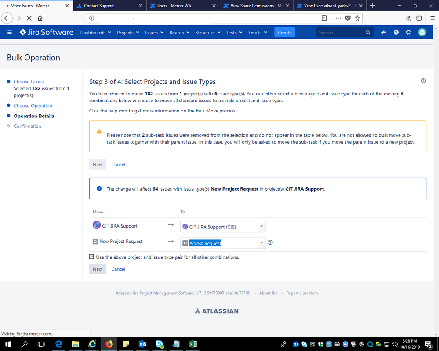Click site information icon in address bar
Viewport: 439px width, 351px height.
click(x=91, y=18)
